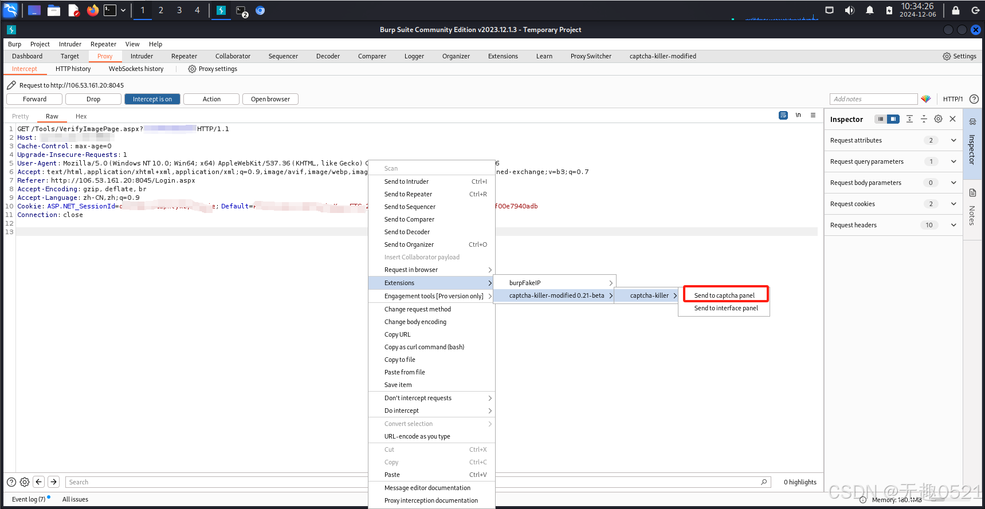Toggle the message wrap icon in editor
Viewport: 985px width, 509px height.
click(x=783, y=115)
